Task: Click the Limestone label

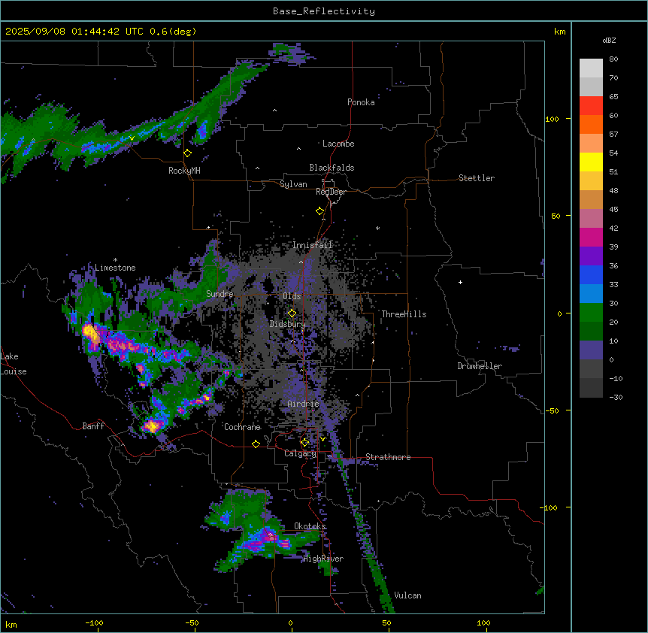Action: (x=115, y=268)
